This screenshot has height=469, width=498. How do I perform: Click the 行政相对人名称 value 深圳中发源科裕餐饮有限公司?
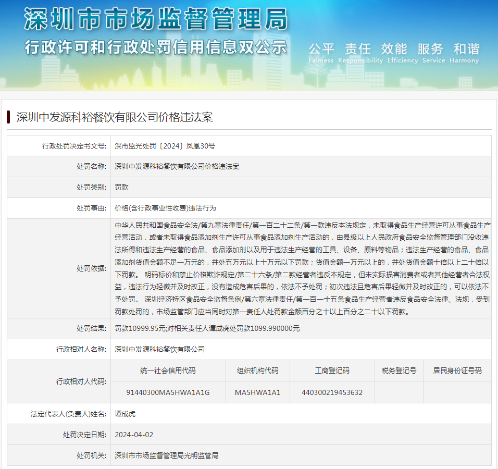tap(160, 349)
